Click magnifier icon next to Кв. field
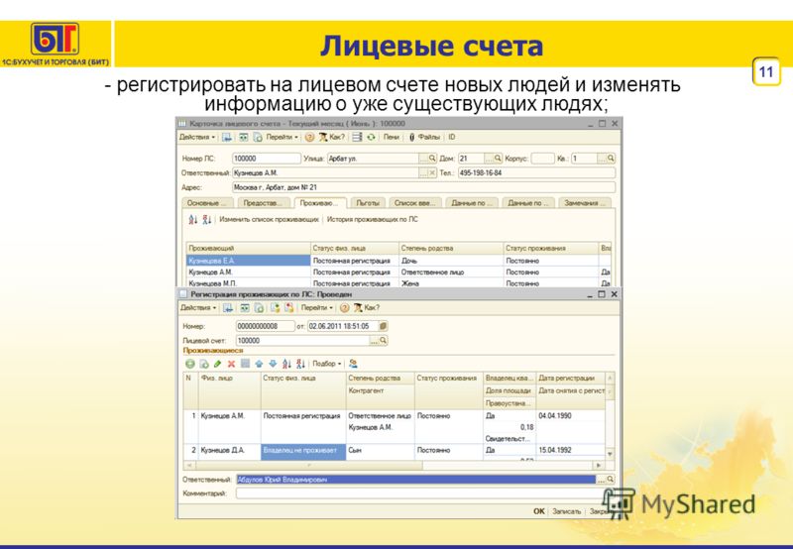 pos(611,159)
